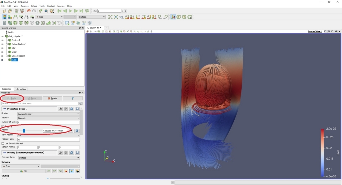Switch to the Information tab

[x=20, y=89]
